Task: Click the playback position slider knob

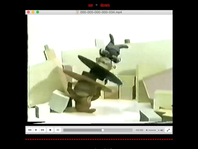Action: (103, 130)
